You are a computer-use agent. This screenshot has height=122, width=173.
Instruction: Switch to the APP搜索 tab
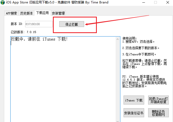click(x=11, y=13)
